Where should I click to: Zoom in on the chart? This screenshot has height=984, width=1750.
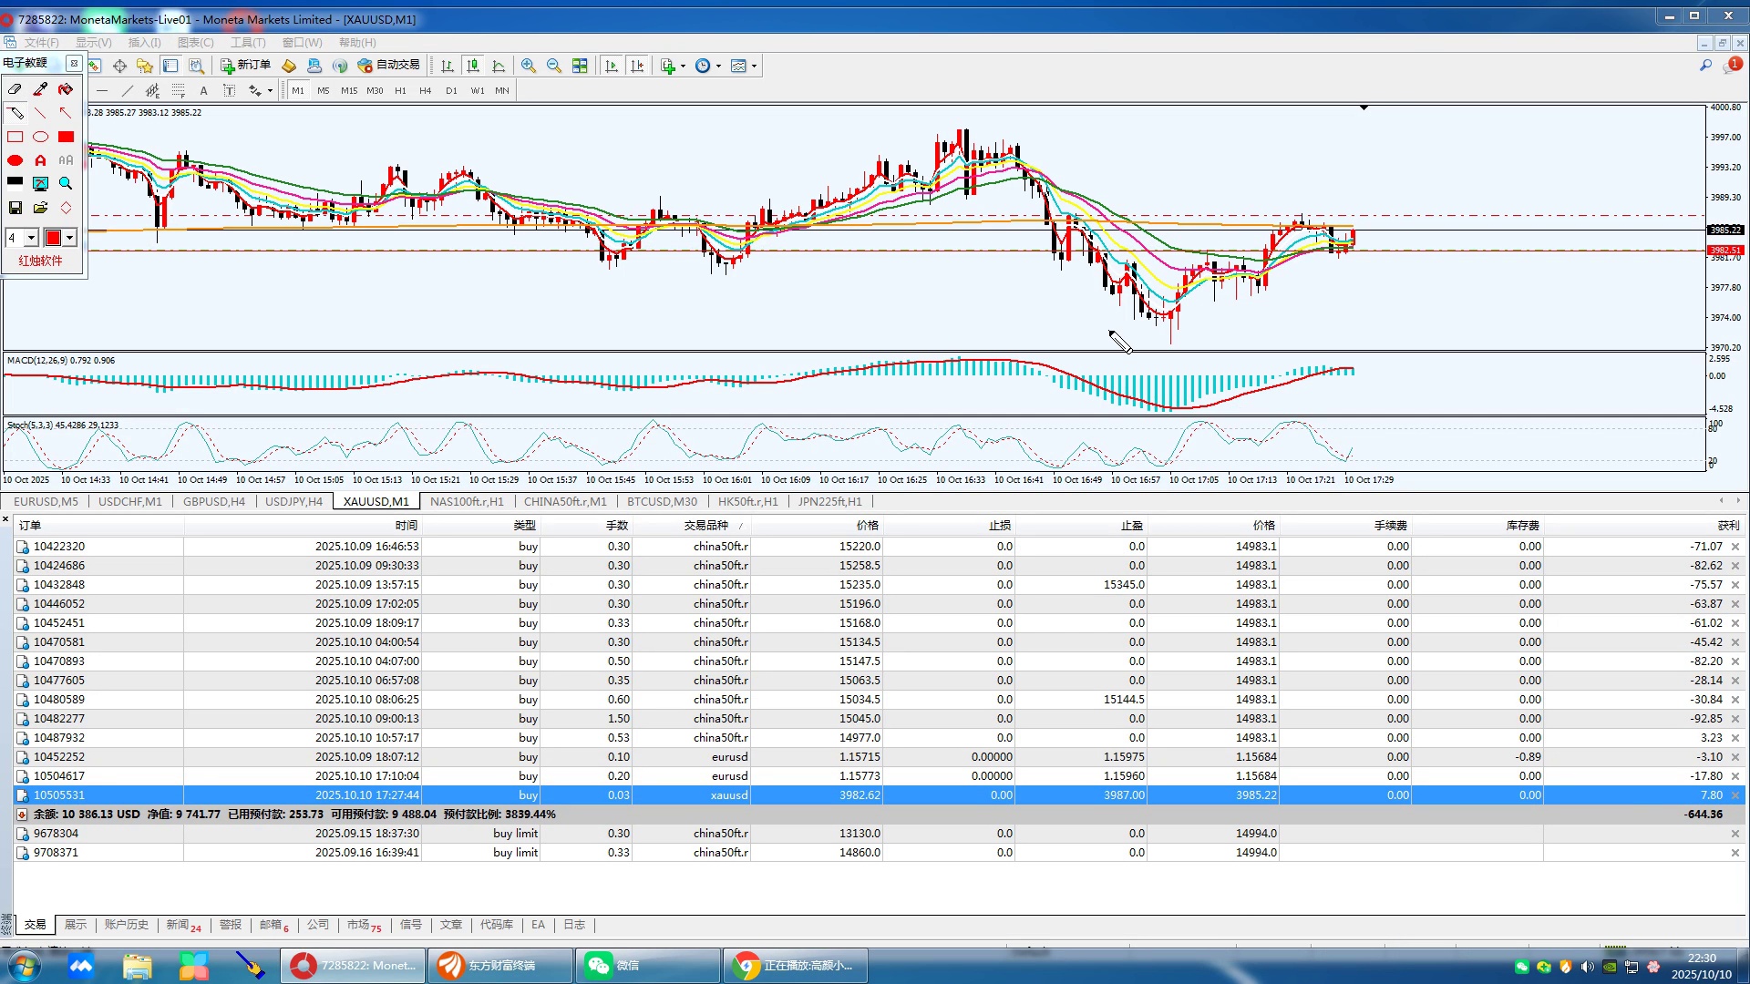point(529,66)
